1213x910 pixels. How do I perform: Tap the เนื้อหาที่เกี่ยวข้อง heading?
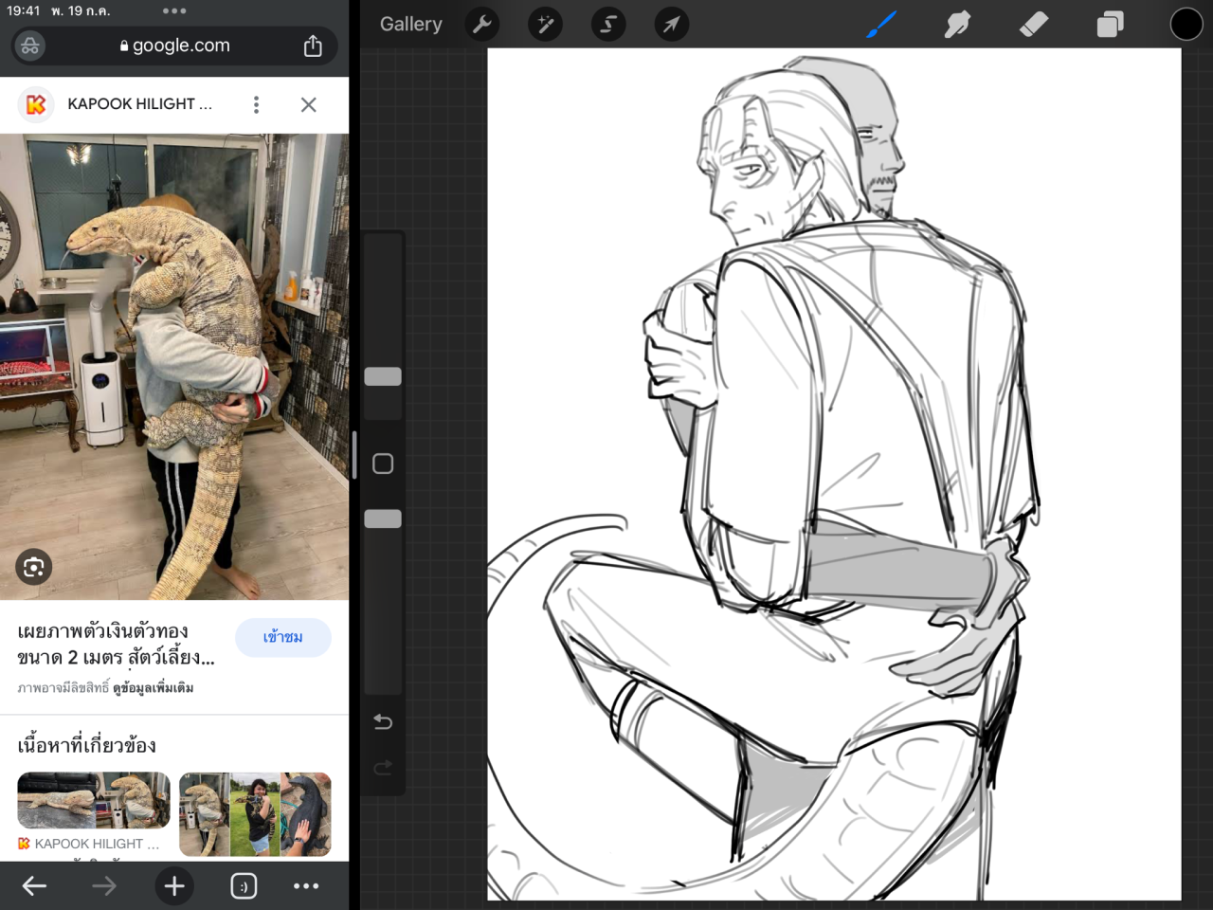point(86,745)
